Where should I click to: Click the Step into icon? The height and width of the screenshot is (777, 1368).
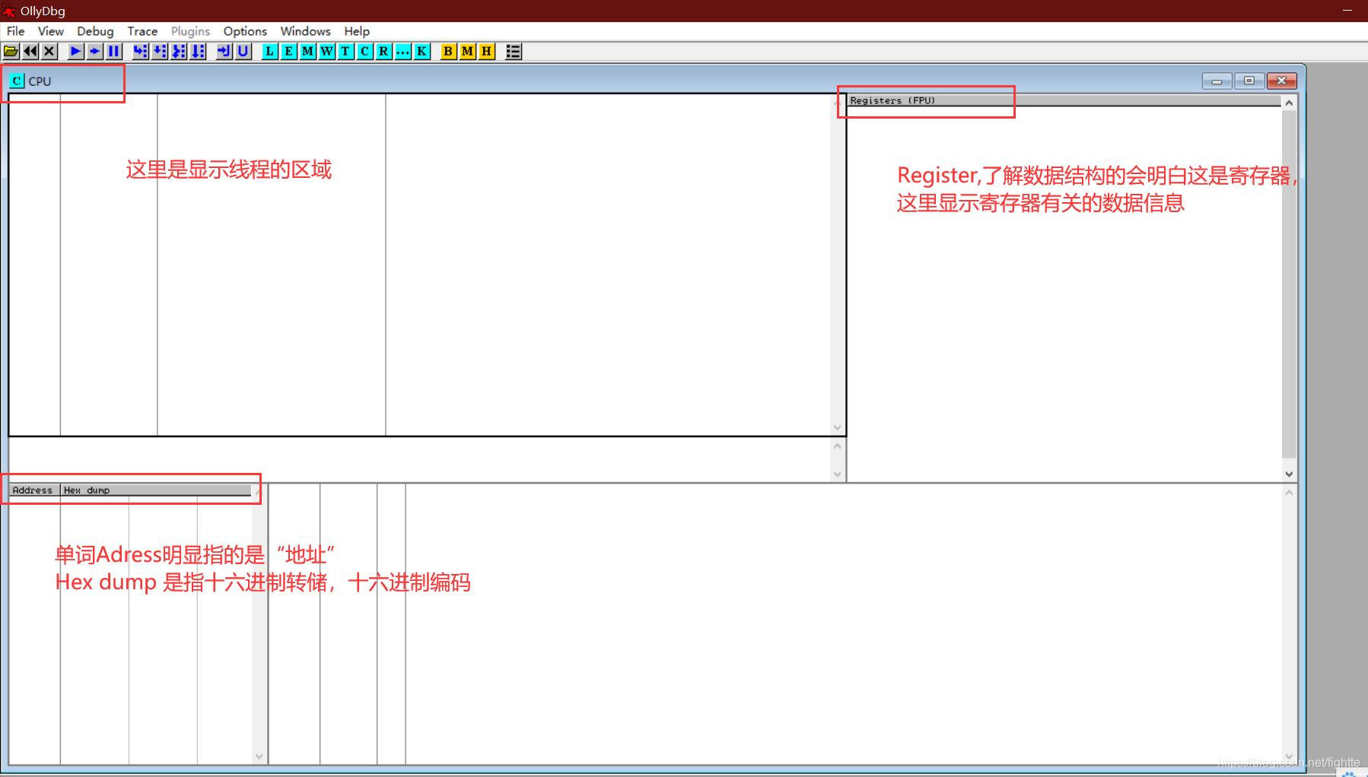coord(141,52)
